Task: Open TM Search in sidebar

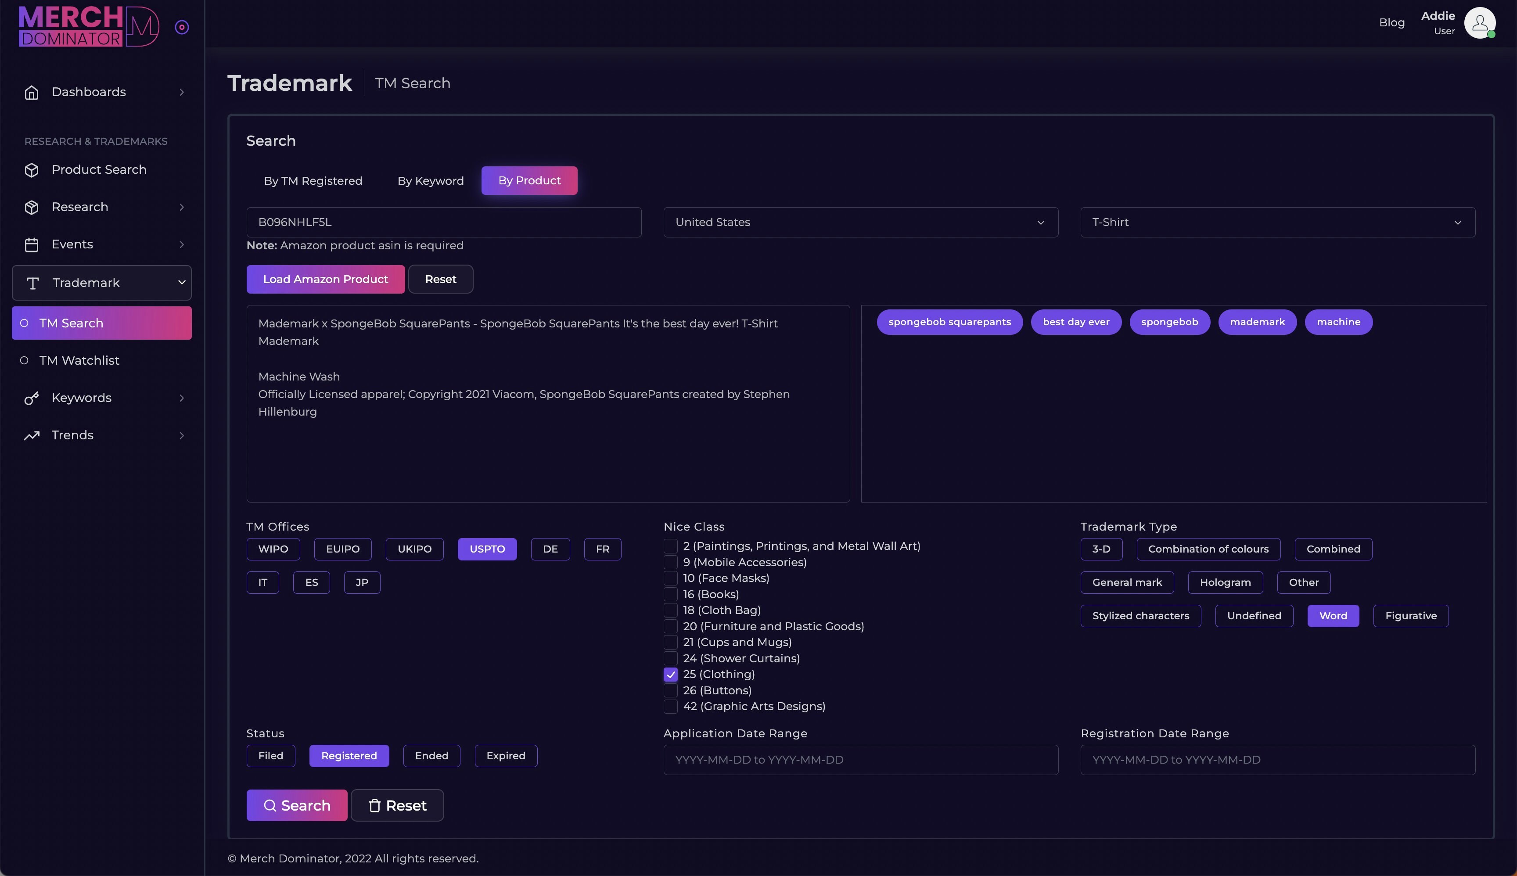Action: coord(102,323)
